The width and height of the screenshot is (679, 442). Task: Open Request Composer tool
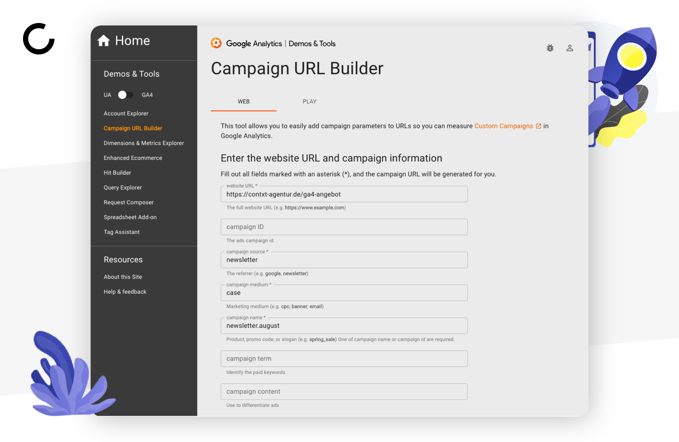[x=129, y=203]
